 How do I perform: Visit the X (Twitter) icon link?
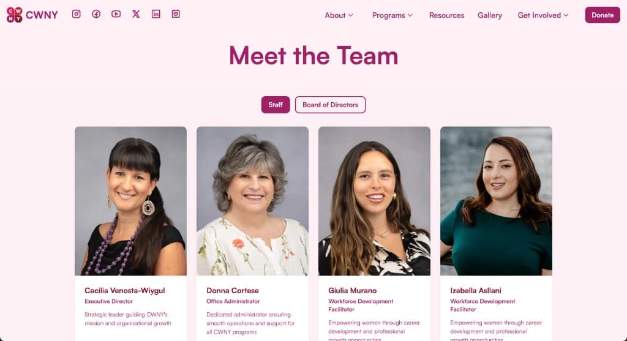pyautogui.click(x=136, y=14)
